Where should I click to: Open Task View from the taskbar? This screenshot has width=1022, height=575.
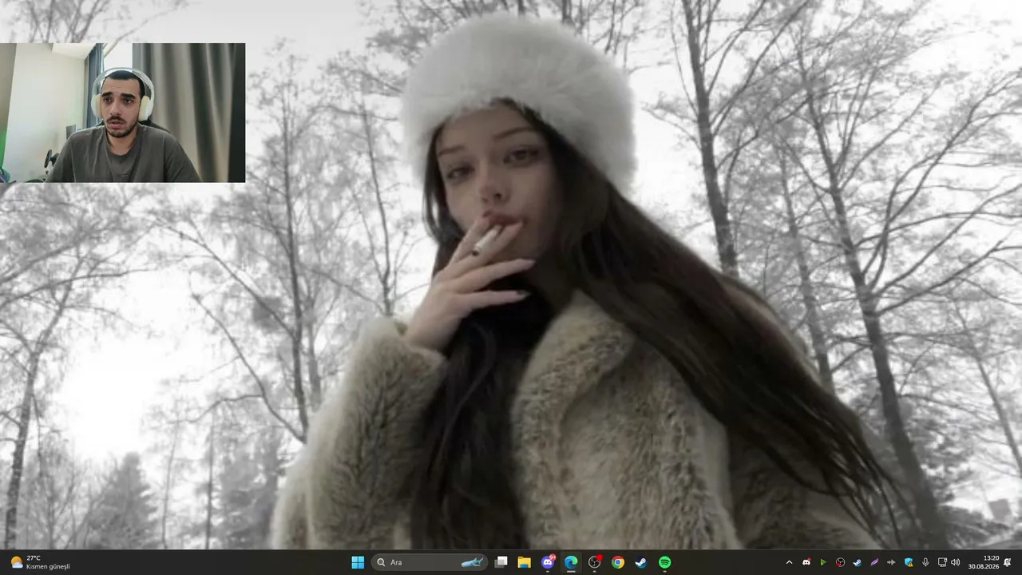tap(501, 562)
